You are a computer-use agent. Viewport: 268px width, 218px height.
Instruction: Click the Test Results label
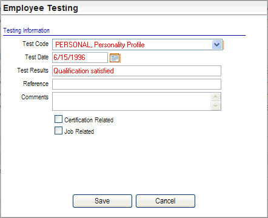point(33,70)
